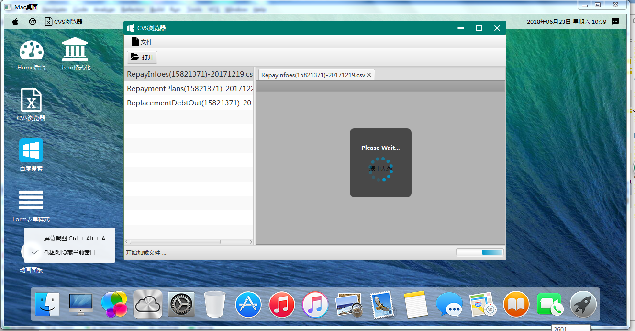Viewport: 635px width, 331px height.
Task: Click the round browser icon beside Apple logo
Action: tap(33, 22)
